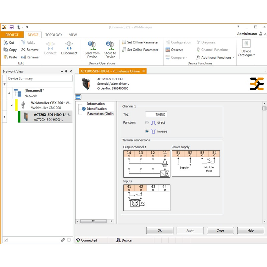Open the VIEW ribbon tab
The image size is (267, 267).
pyautogui.click(x=73, y=35)
